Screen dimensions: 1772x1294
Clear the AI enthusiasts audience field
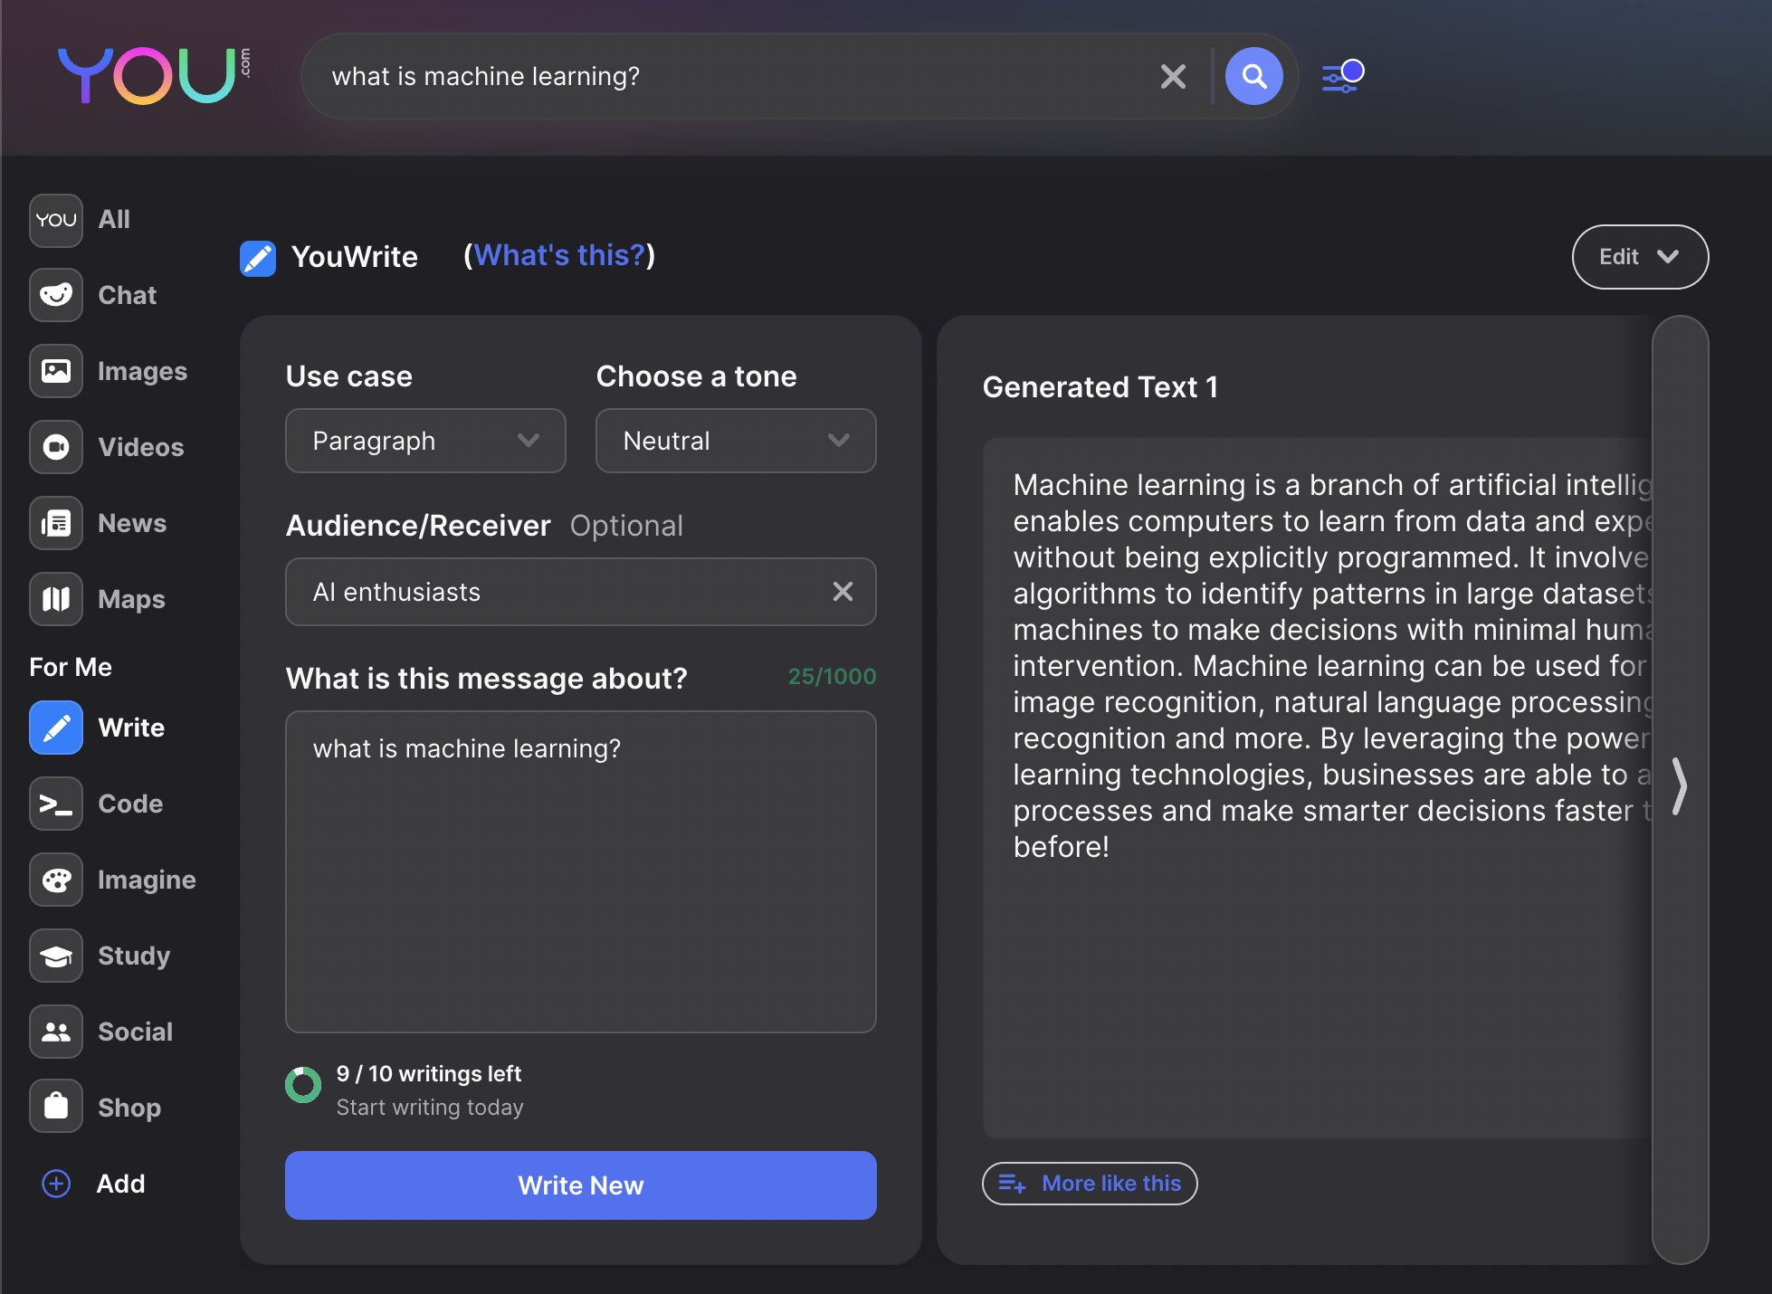point(843,592)
